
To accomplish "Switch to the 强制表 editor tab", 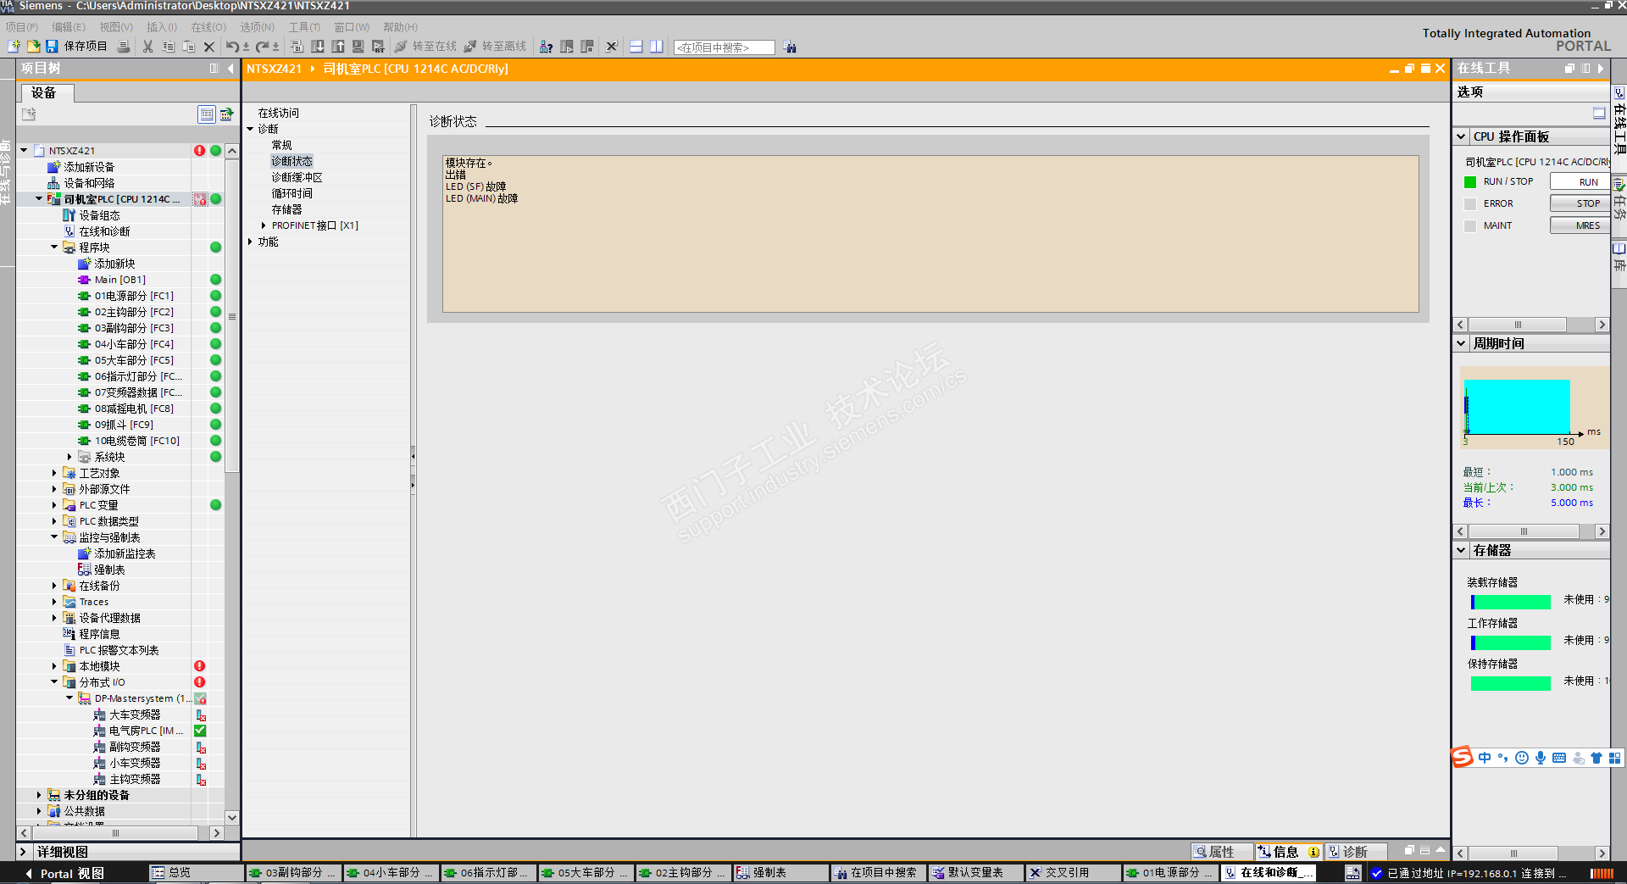I will 780,873.
